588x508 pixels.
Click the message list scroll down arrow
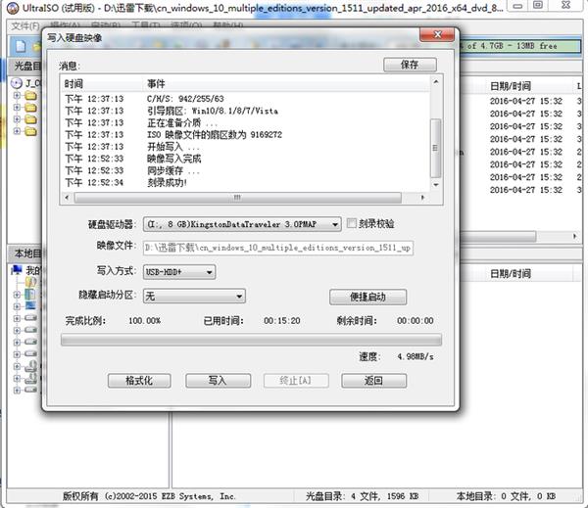436,185
